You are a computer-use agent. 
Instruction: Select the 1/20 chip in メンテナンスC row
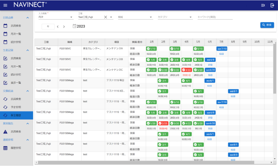coord(151,70)
